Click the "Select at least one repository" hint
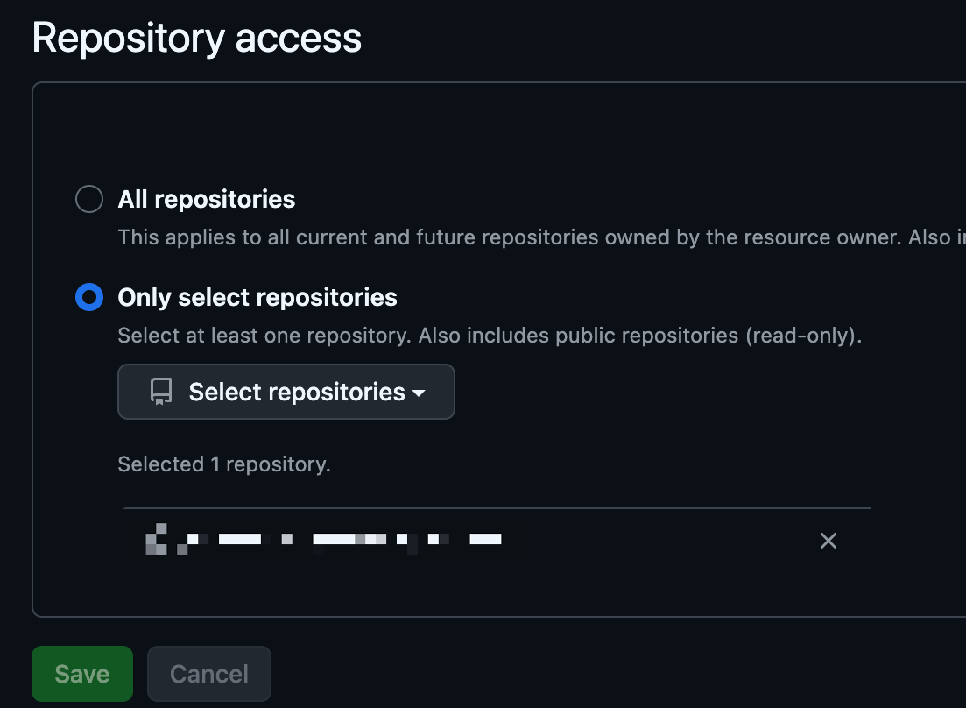This screenshot has height=708, width=966. click(x=264, y=336)
